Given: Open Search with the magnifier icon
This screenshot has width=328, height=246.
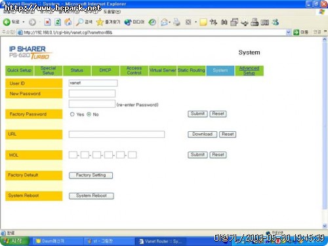Looking at the screenshot, I should coord(84,22).
